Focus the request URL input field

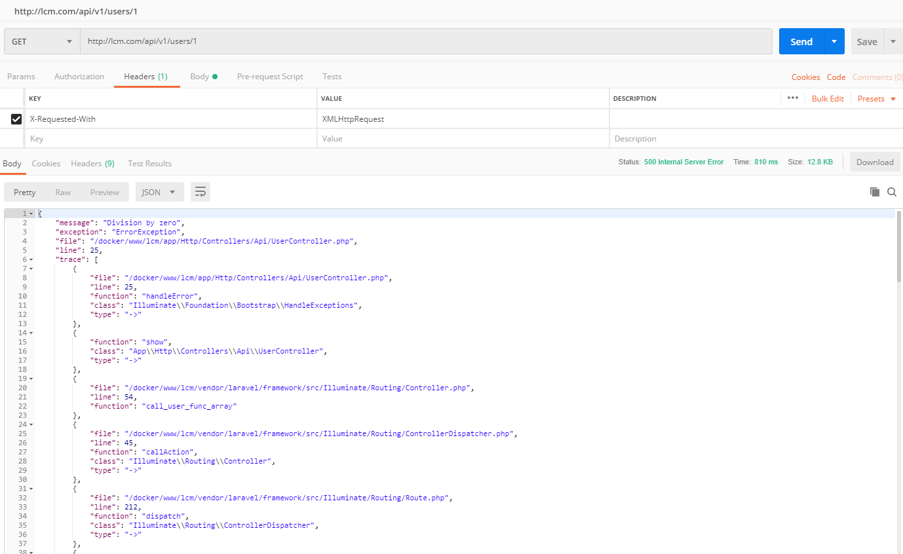point(427,41)
